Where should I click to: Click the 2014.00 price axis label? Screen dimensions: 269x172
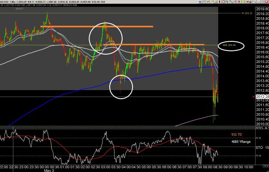[262, 76]
